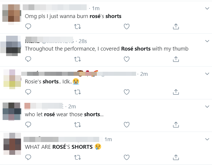Viewport: 212px width, 165px height.
Task: Open the 'who let rosé wear those shorts' tweet text
Action: pos(64,114)
